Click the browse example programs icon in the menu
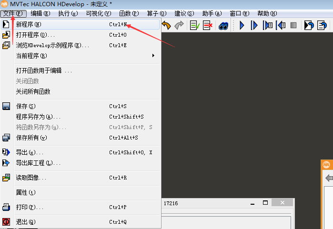Screen dimensions: 333x229 click(x=6, y=45)
